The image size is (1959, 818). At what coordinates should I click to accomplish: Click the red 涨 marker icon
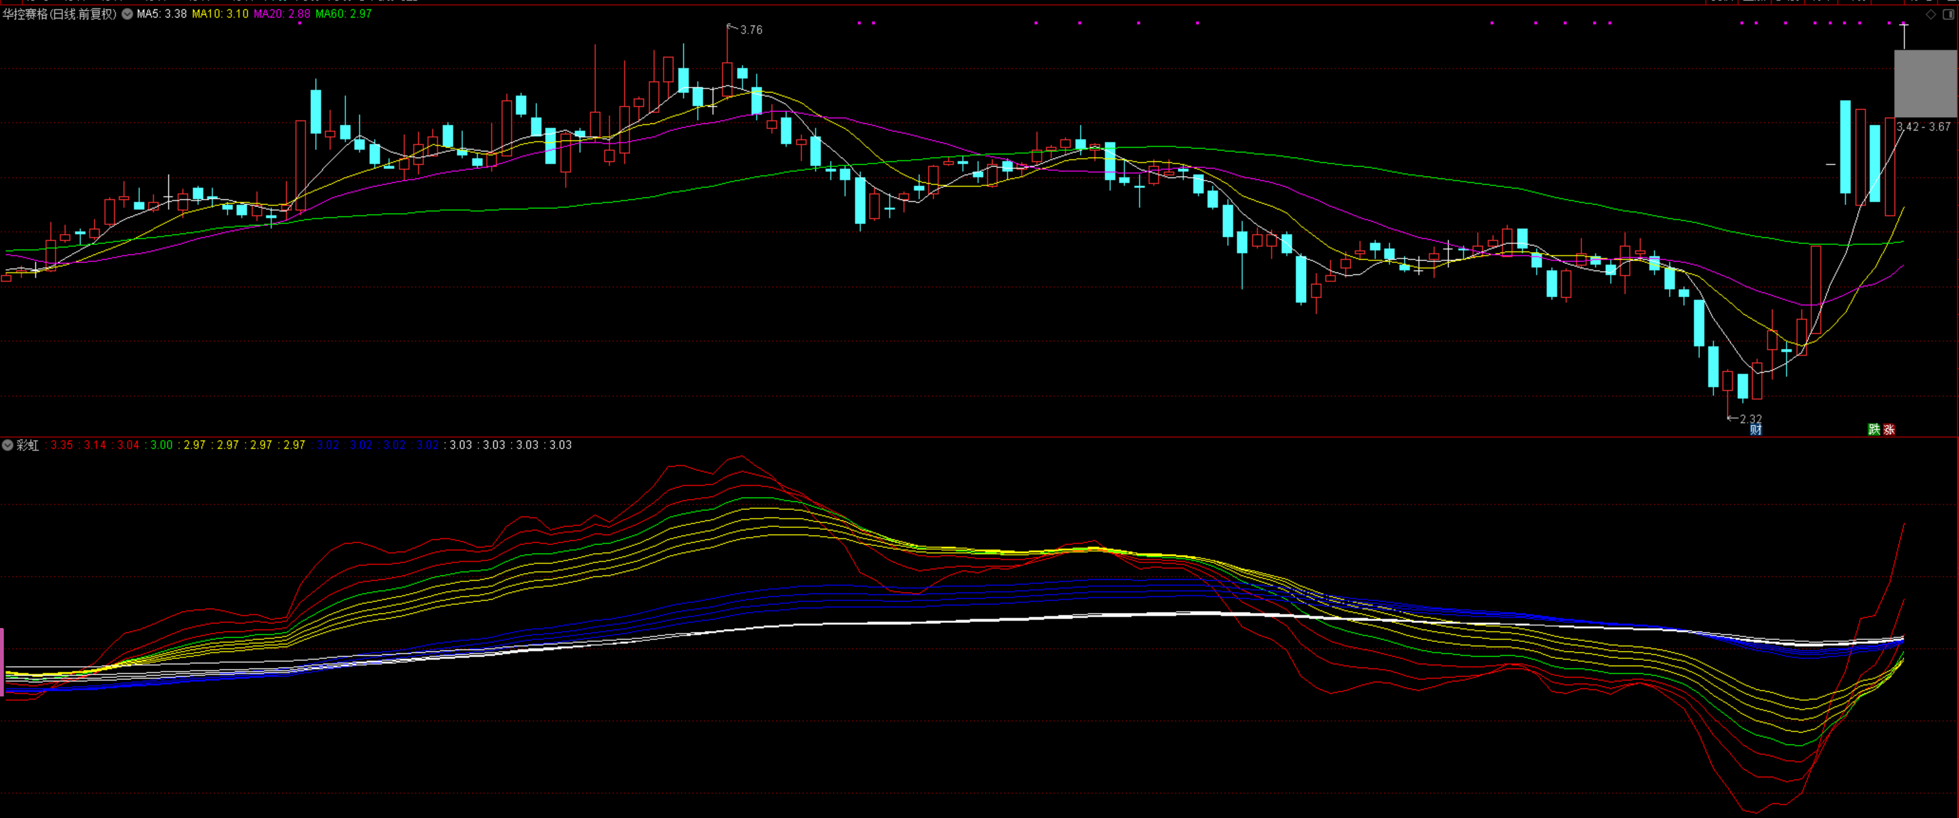(x=1889, y=429)
